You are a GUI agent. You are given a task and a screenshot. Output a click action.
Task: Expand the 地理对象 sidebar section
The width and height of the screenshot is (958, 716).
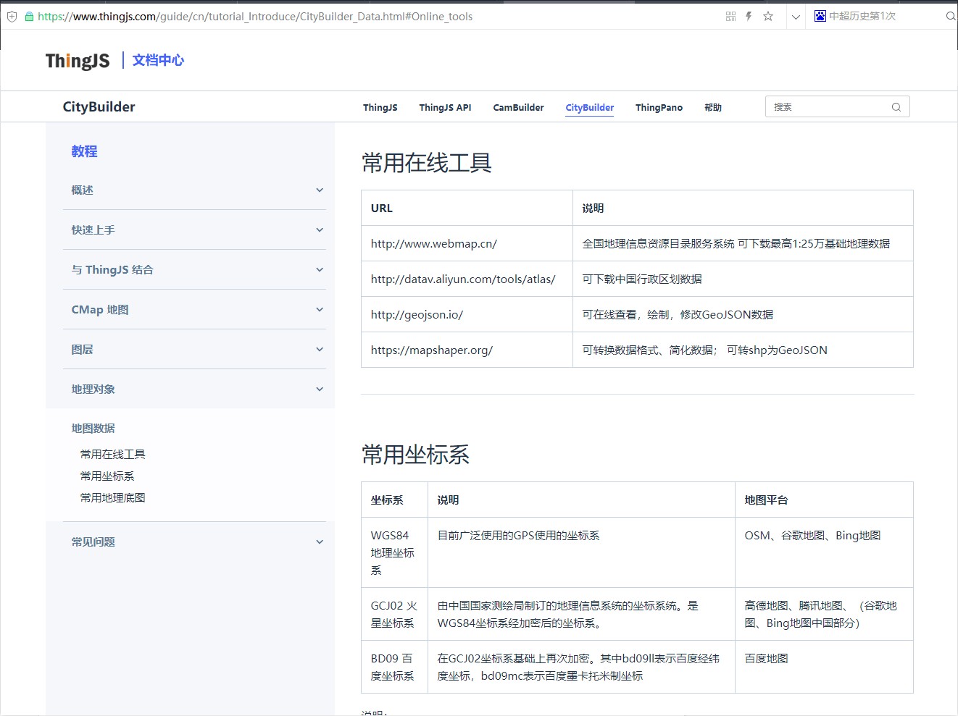click(194, 389)
